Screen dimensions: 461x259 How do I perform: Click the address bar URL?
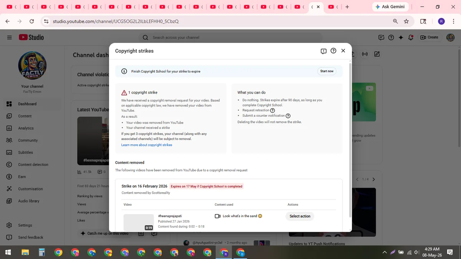click(x=116, y=21)
